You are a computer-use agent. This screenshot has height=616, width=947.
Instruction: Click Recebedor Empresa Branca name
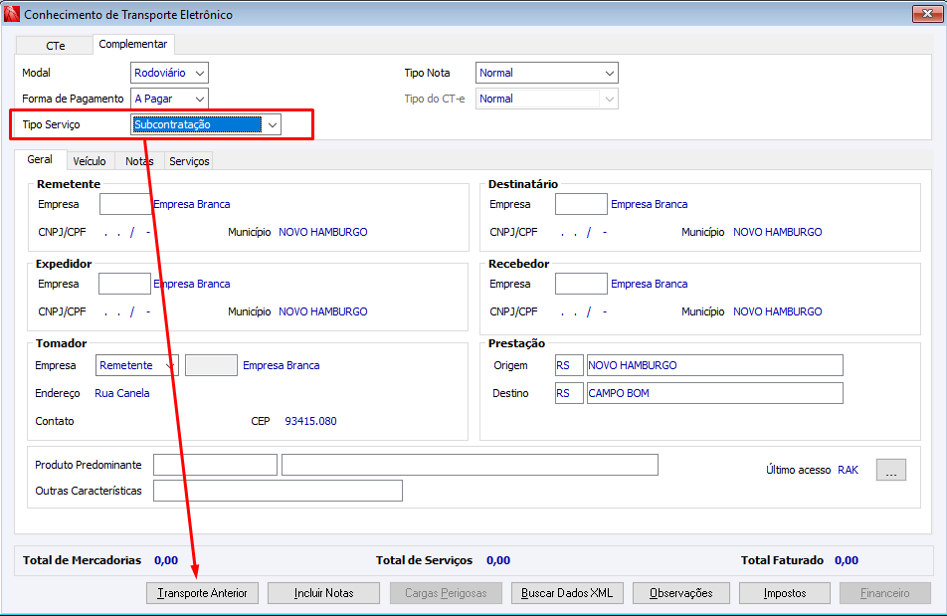tap(650, 284)
